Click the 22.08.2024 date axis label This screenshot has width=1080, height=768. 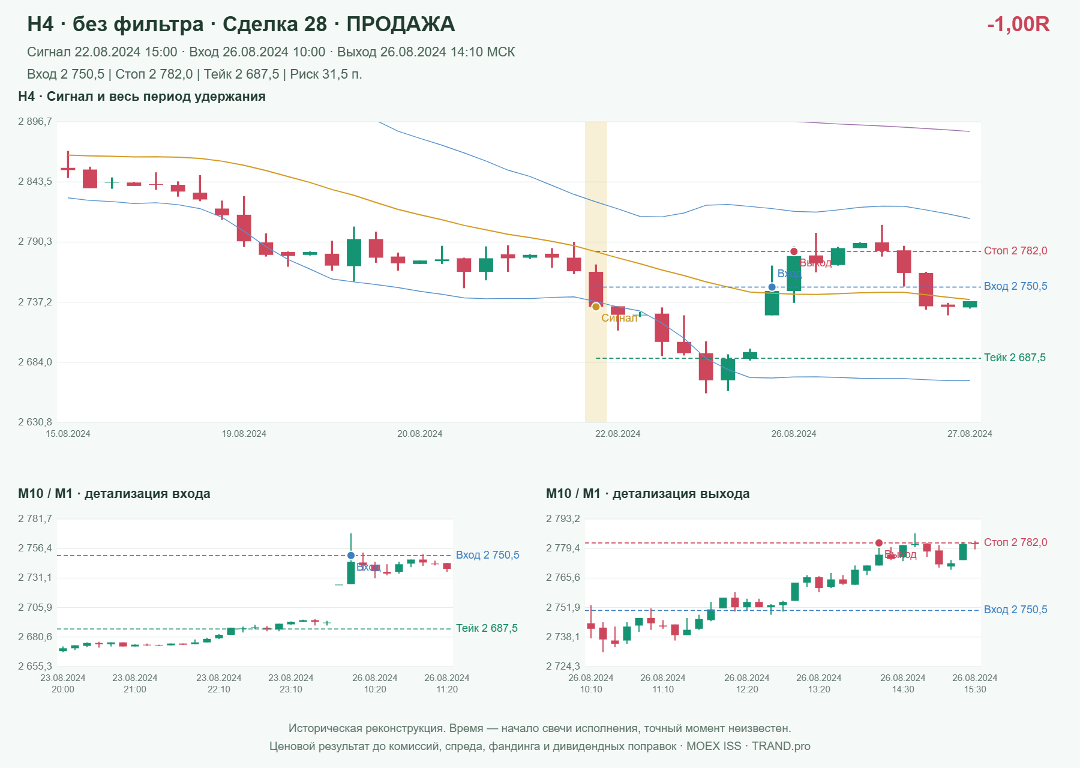618,434
